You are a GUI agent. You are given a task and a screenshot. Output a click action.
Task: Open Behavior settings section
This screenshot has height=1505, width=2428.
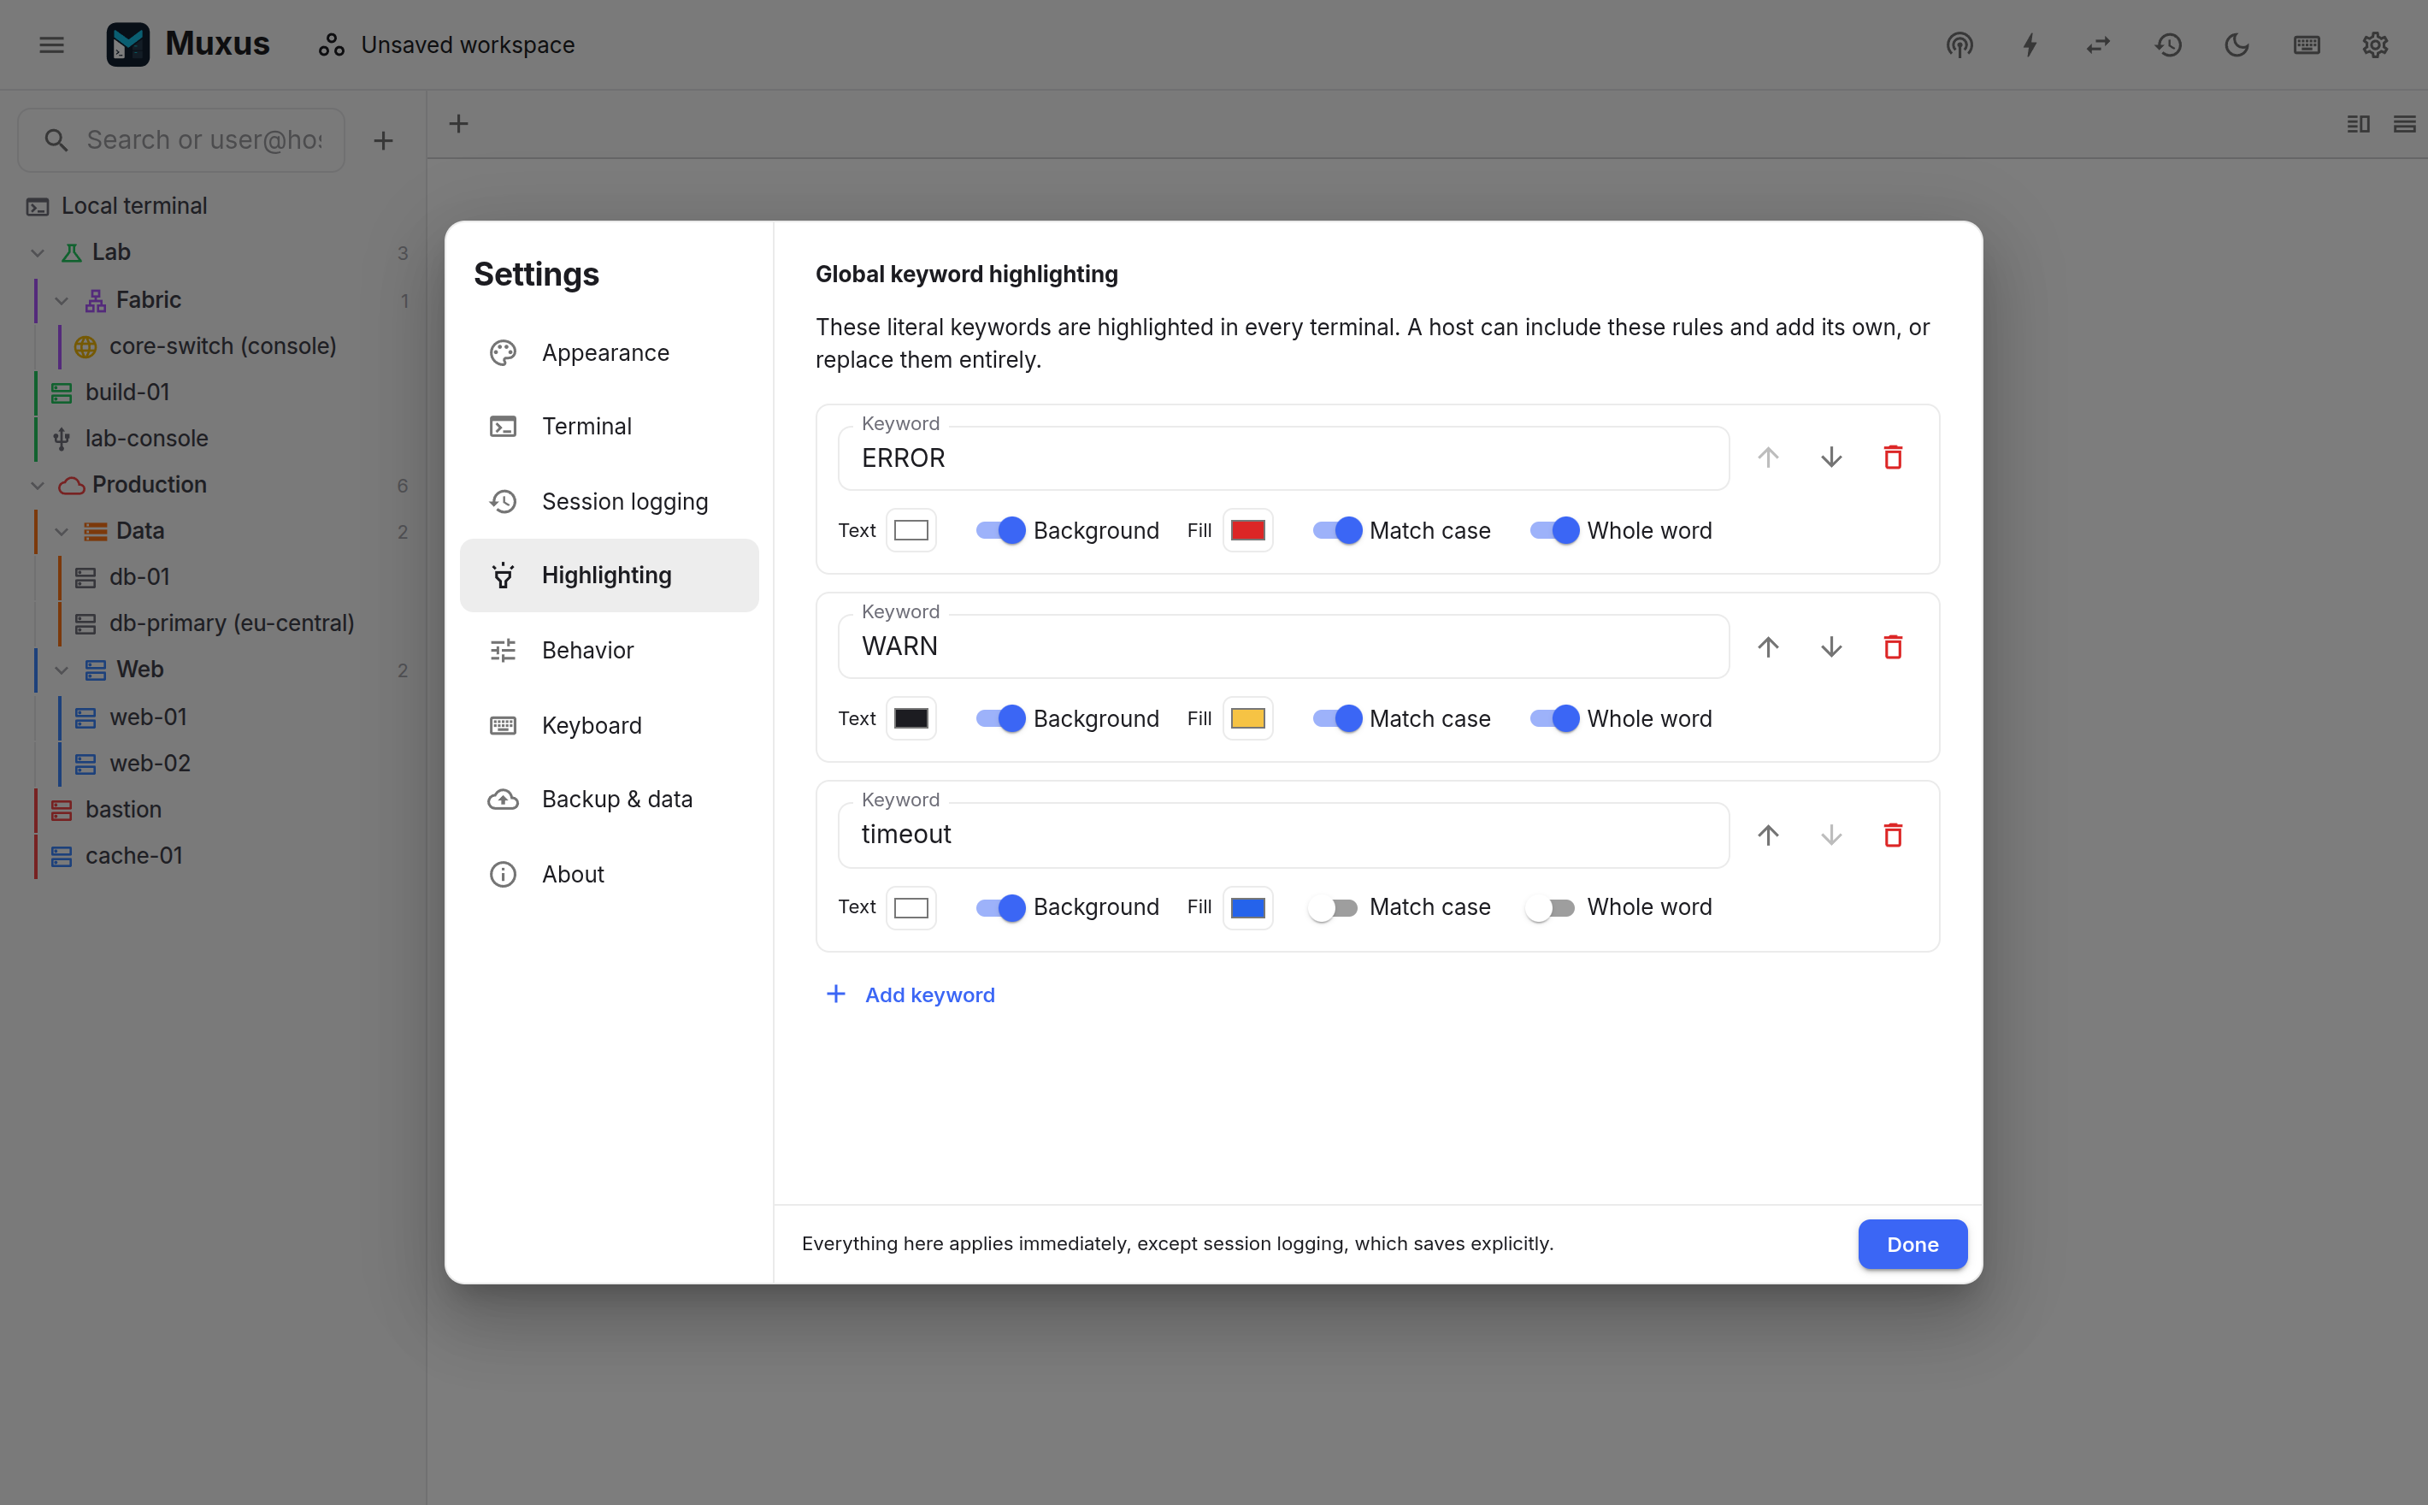pyautogui.click(x=609, y=650)
